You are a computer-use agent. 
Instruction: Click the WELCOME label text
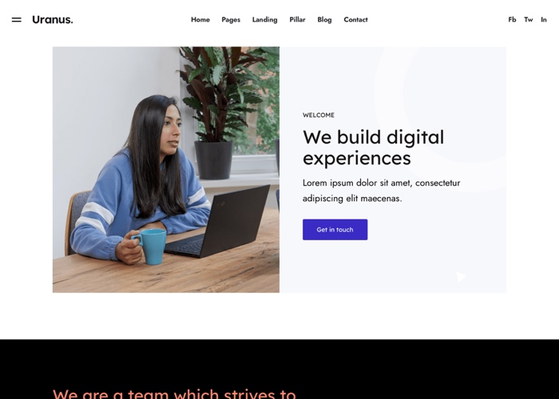319,115
